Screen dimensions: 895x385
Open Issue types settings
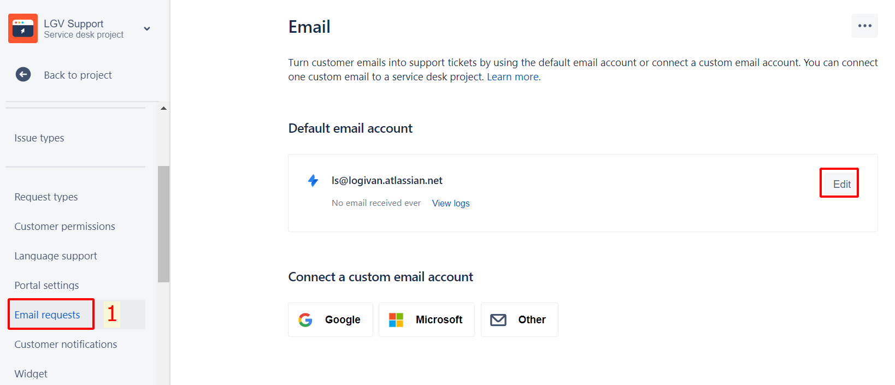pos(39,138)
